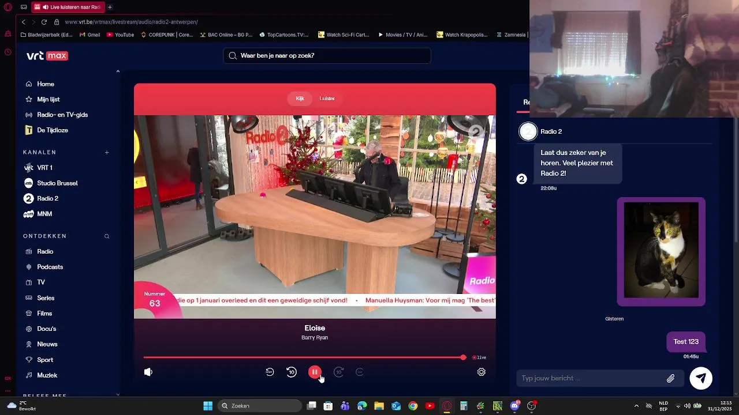Open TV under Ontdekken
Image resolution: width=739 pixels, height=415 pixels.
pyautogui.click(x=41, y=282)
